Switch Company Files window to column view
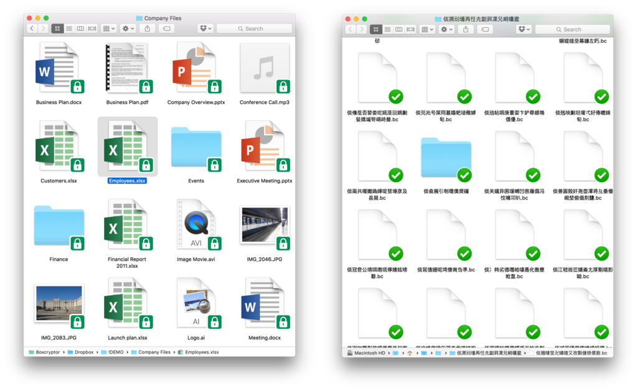The height and width of the screenshot is (391, 637). [x=80, y=29]
